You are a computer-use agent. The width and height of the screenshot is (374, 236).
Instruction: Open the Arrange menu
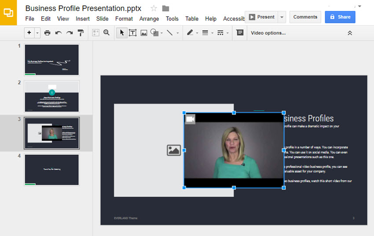(x=149, y=19)
